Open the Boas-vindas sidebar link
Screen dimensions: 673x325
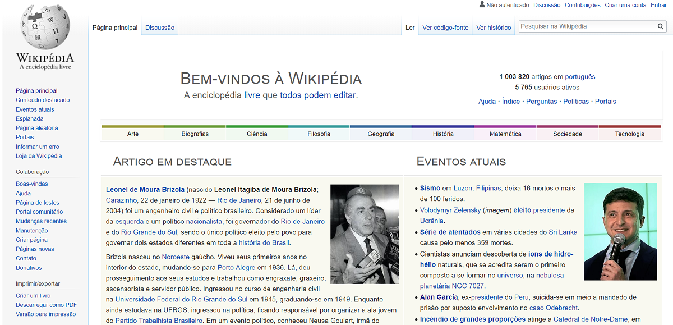(32, 184)
